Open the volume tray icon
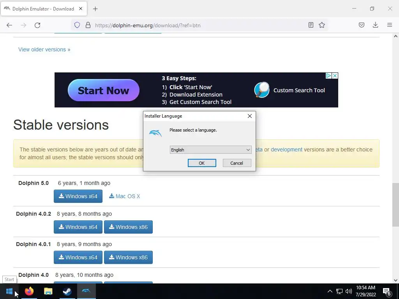Image resolution: width=399 pixels, height=299 pixels. (x=349, y=291)
